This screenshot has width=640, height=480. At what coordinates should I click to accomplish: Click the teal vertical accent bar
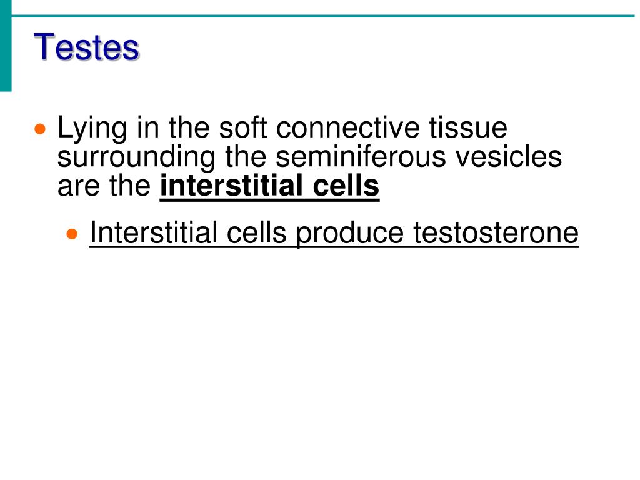click(x=6, y=46)
